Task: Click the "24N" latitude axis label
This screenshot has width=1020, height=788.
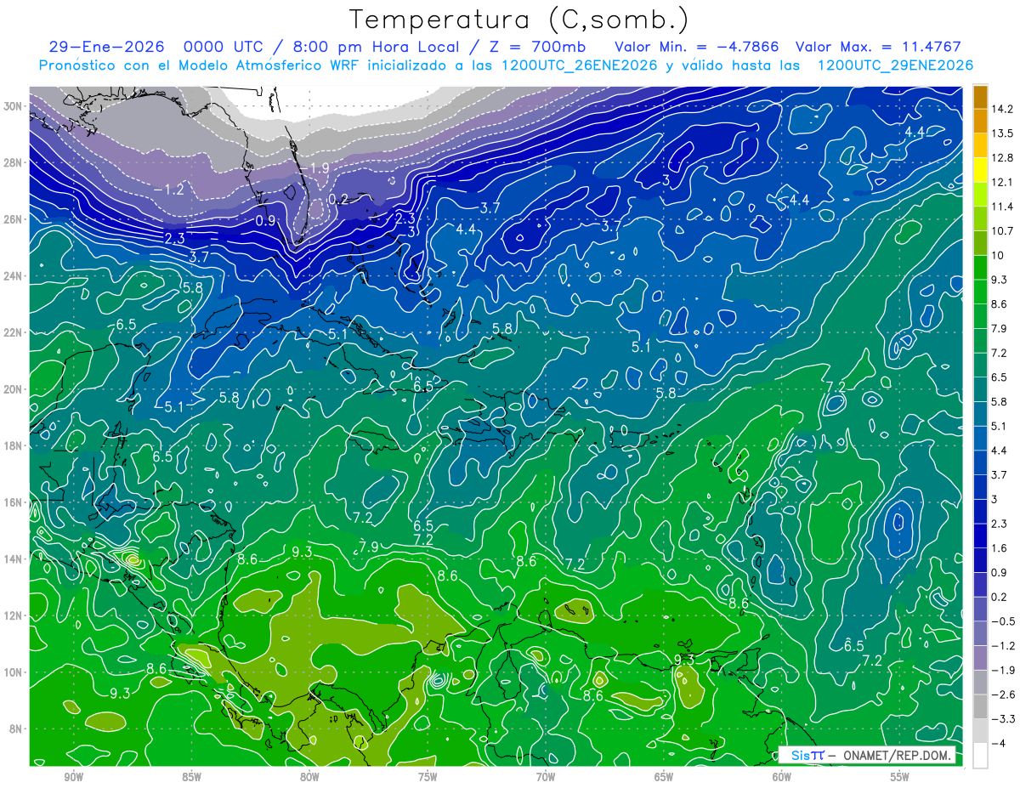Action: tap(13, 275)
